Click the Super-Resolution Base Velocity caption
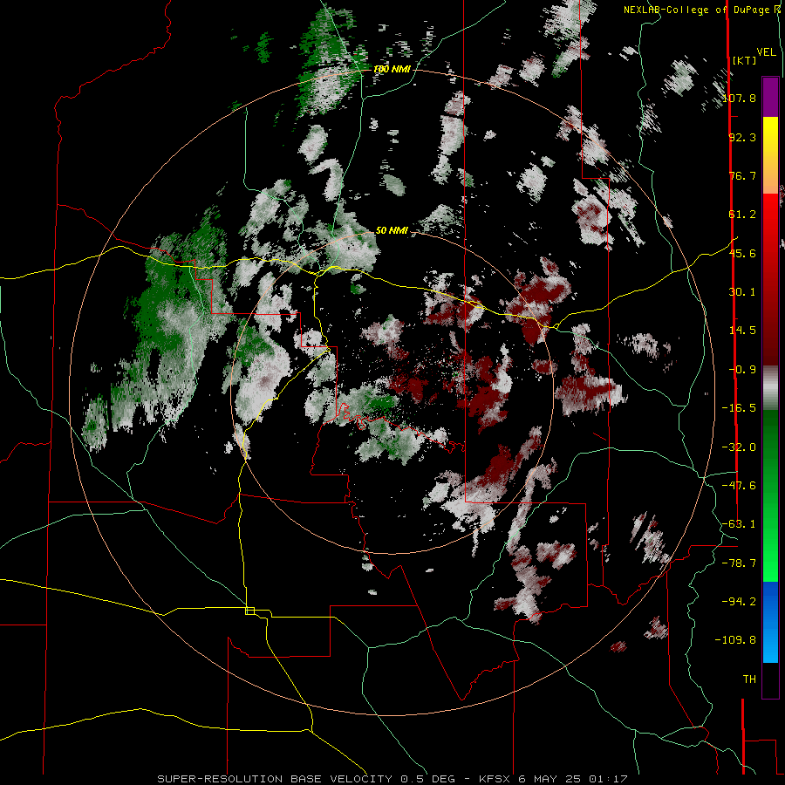This screenshot has height=785, width=785. click(x=392, y=779)
